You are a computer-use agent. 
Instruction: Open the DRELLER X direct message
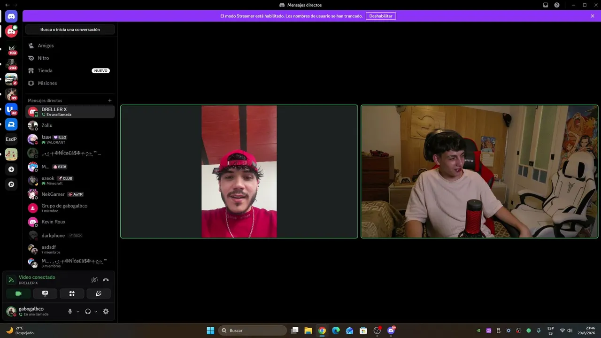click(70, 112)
